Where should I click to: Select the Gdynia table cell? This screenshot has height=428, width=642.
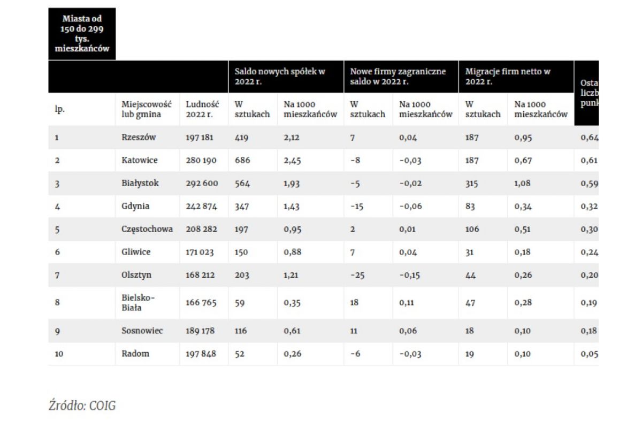135,207
